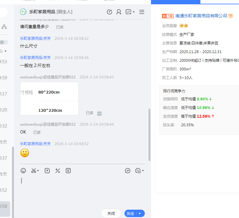The height and width of the screenshot is (218, 239).
Task: Click the 发送 send button
Action: (130, 213)
